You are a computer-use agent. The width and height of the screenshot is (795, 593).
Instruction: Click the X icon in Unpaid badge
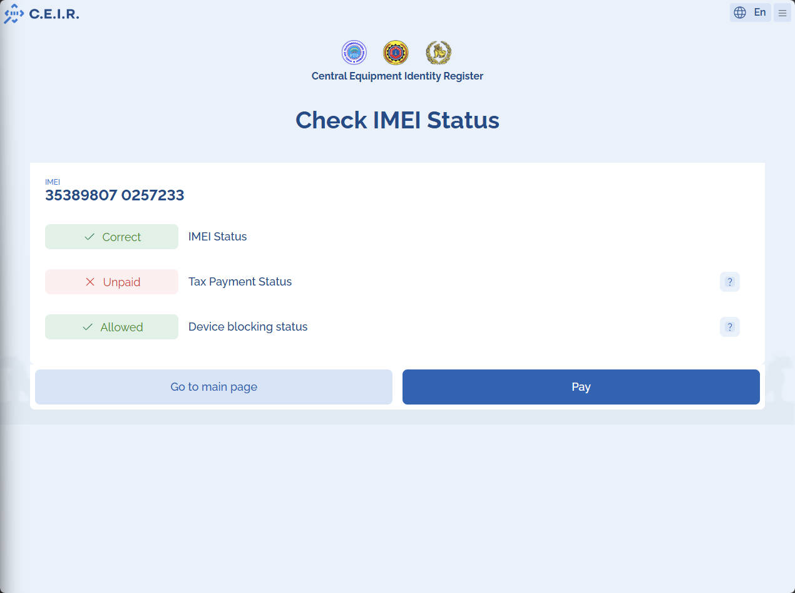coord(90,282)
